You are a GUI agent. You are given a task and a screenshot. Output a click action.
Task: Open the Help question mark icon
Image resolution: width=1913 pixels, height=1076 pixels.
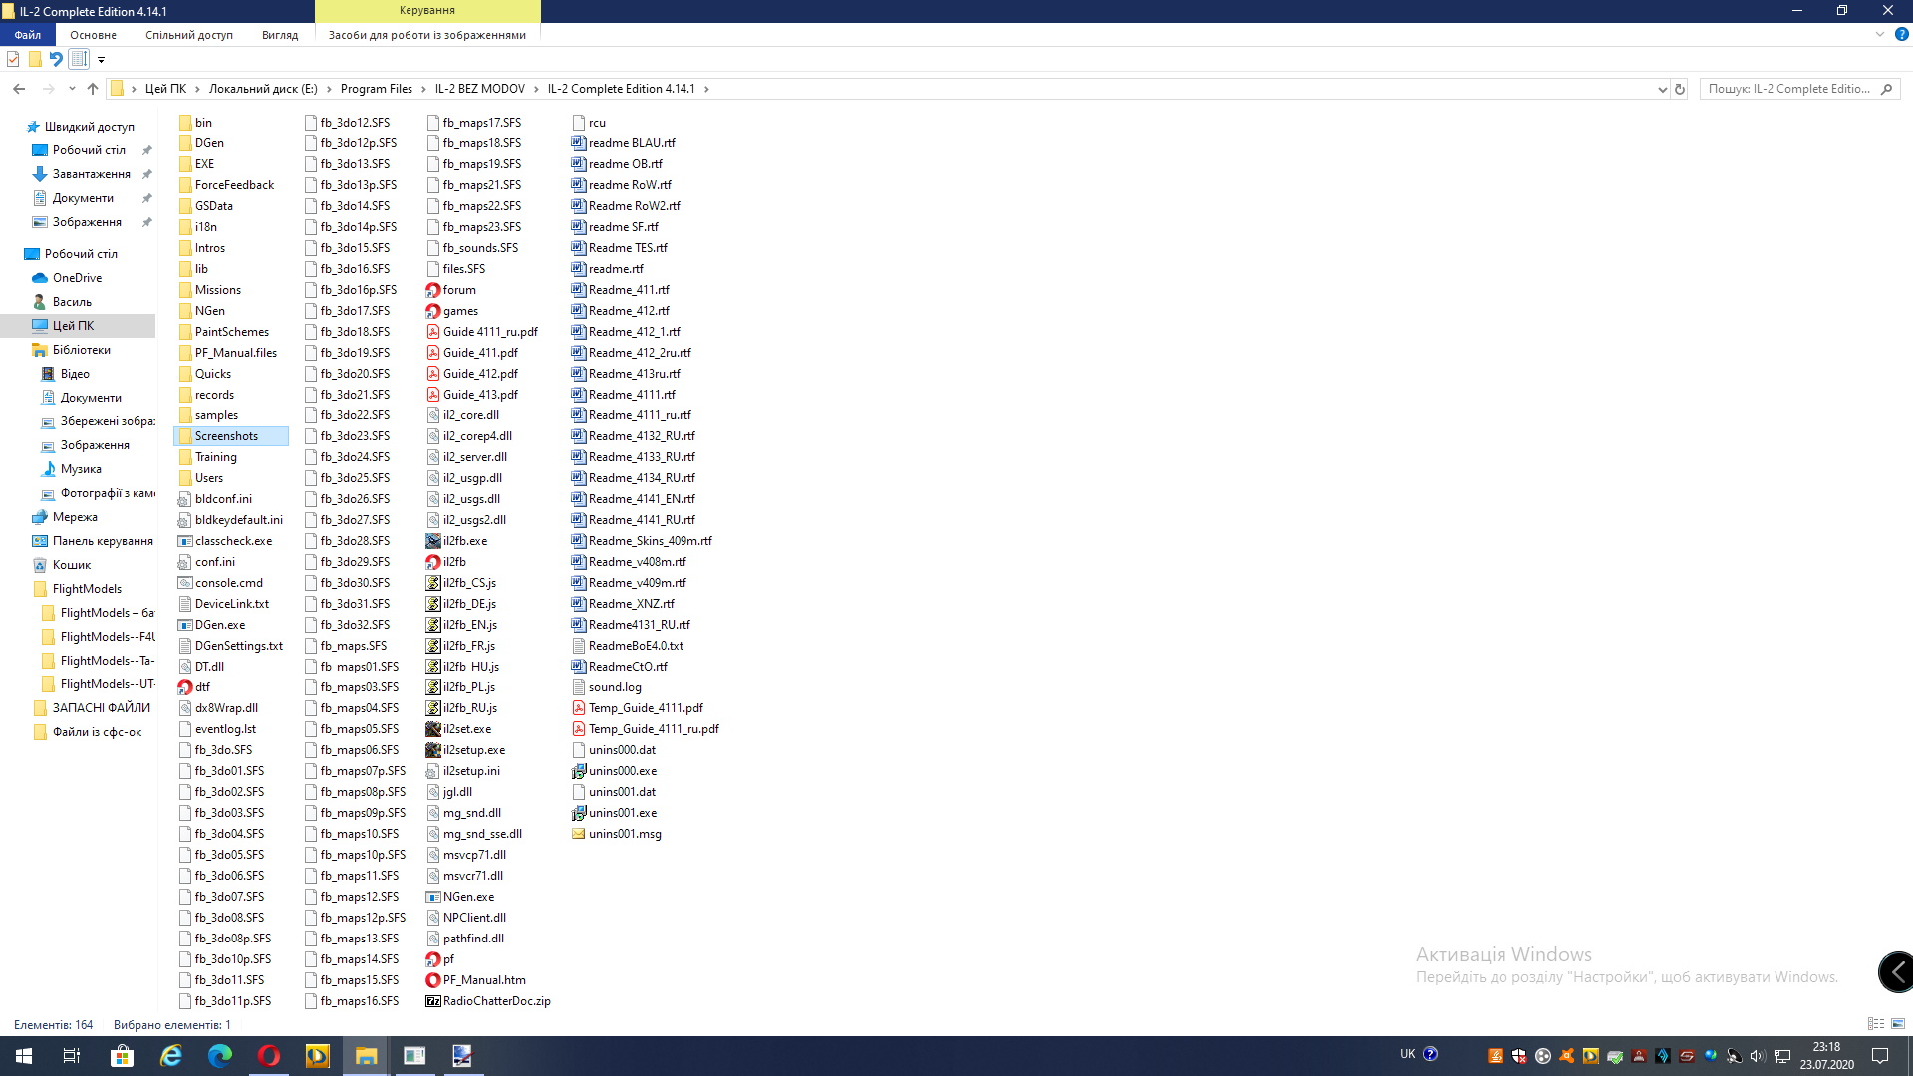1901,34
